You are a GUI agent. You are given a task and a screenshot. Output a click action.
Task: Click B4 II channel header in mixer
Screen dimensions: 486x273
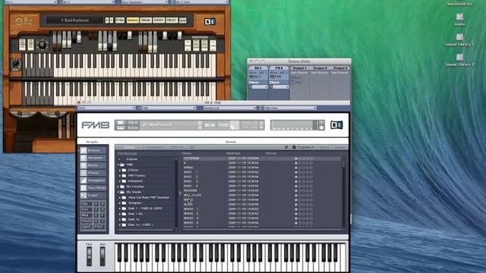(x=258, y=67)
